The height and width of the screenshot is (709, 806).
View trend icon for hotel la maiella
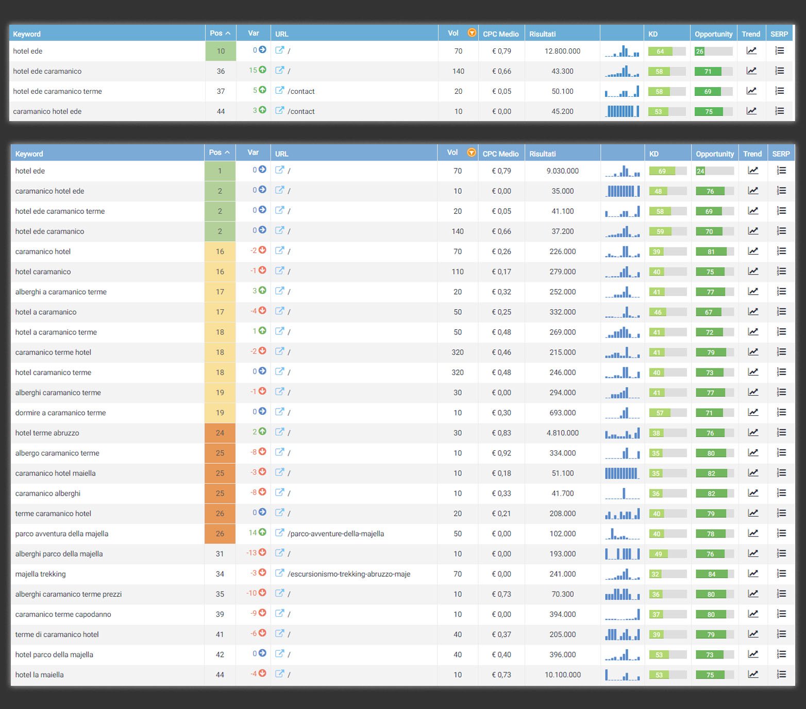click(x=753, y=674)
